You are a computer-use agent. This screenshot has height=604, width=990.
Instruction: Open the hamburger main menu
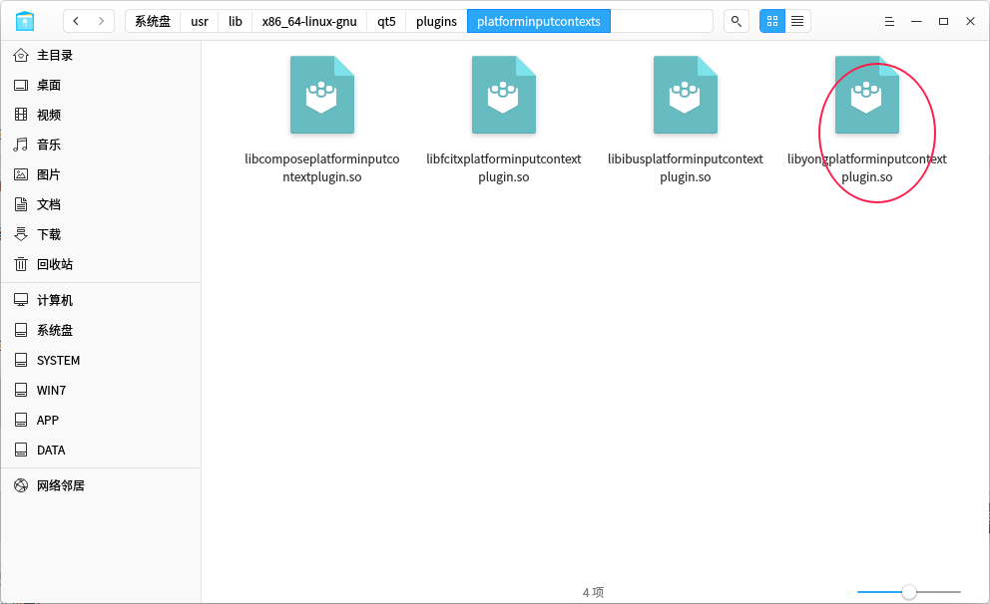[889, 22]
